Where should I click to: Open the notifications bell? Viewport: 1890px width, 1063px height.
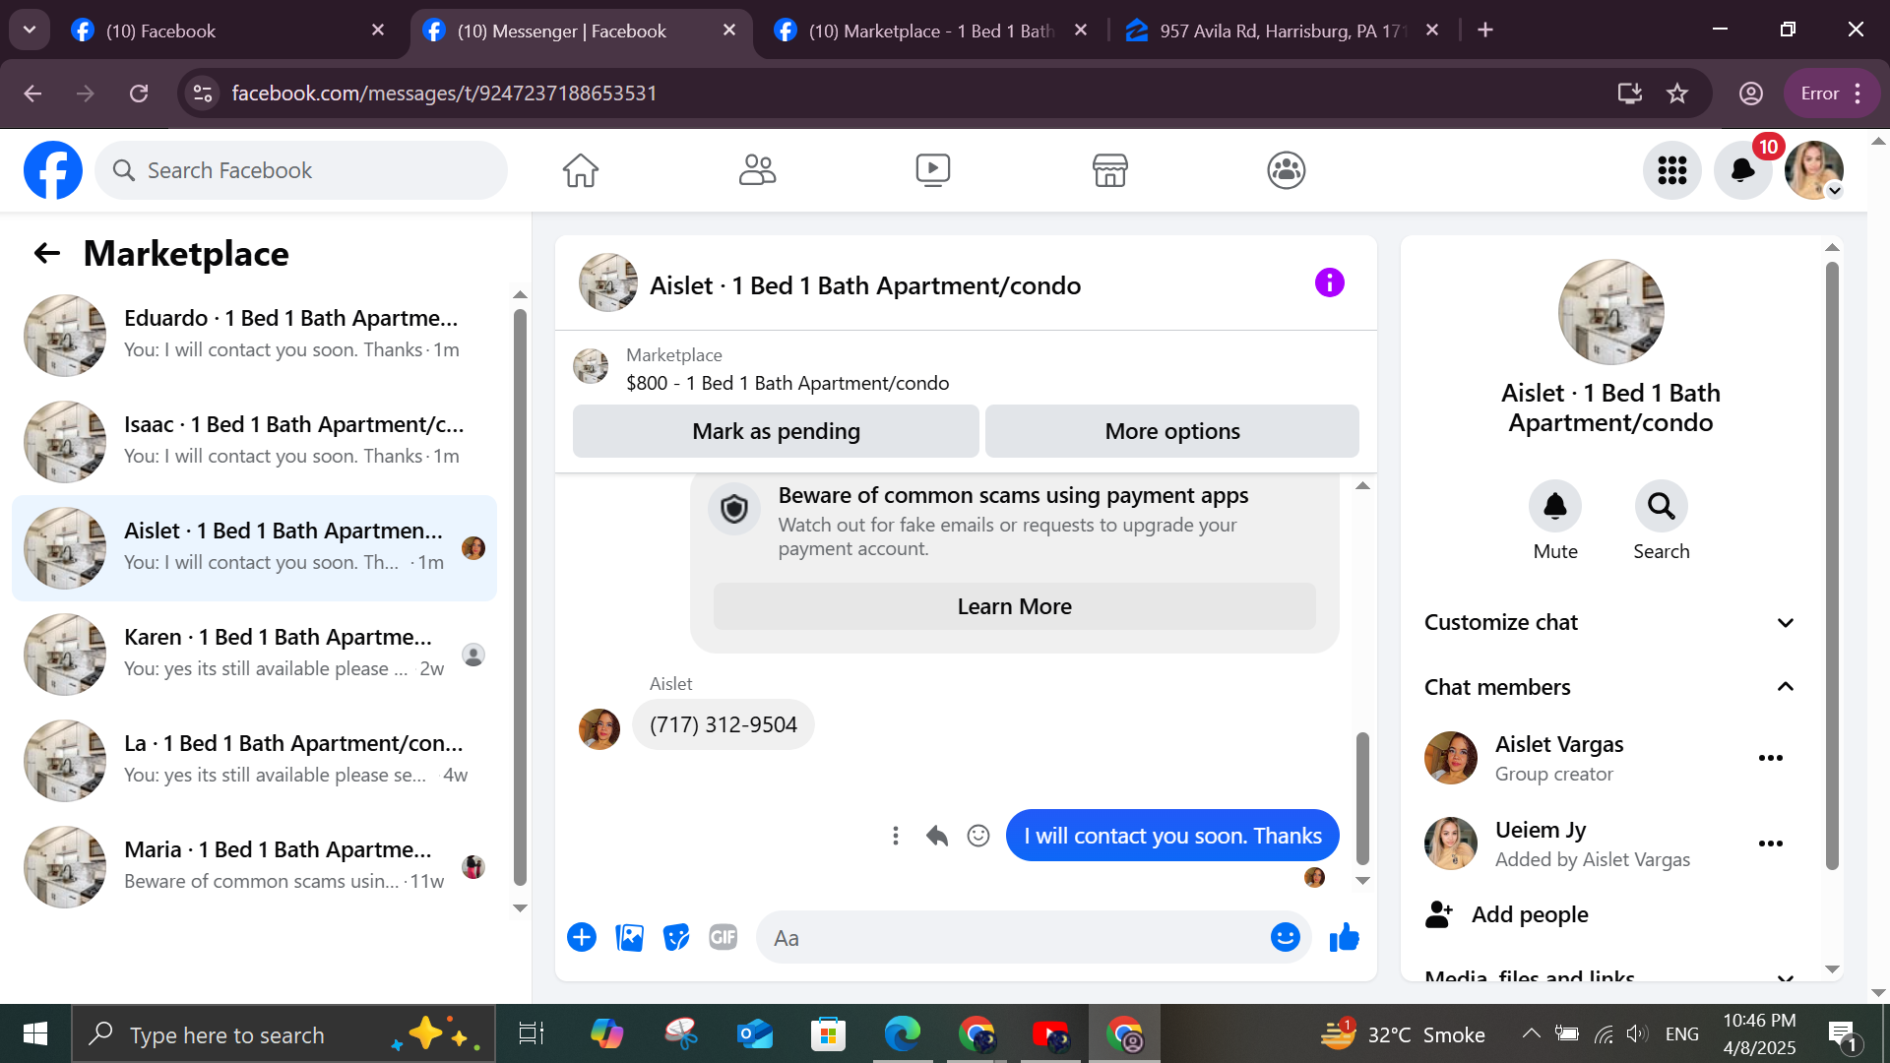1742,170
